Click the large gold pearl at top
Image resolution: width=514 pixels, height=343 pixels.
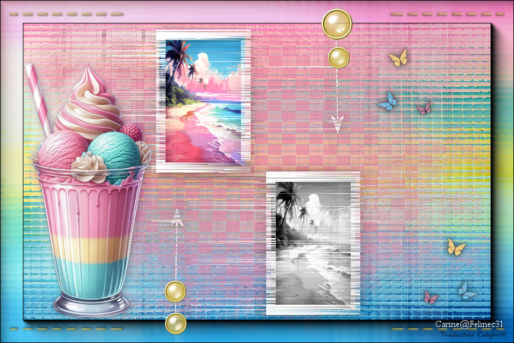click(x=336, y=24)
